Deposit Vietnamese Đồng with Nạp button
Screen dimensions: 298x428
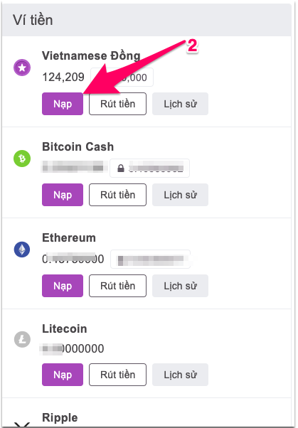[63, 104]
